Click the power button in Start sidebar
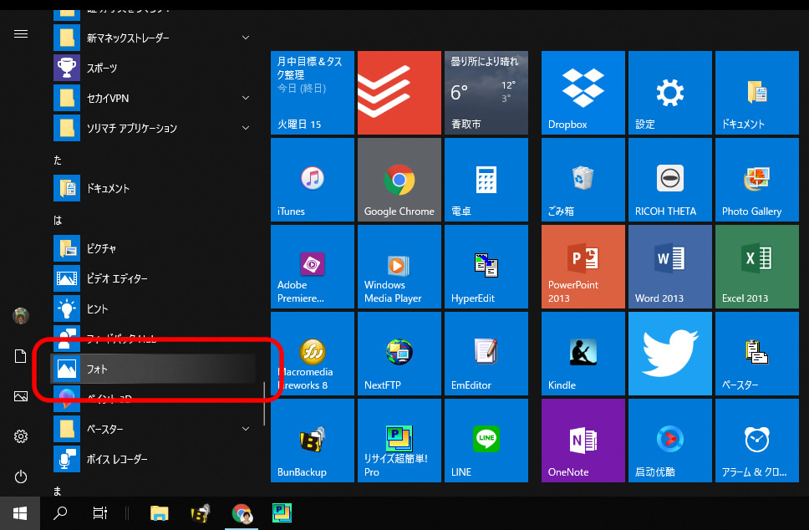Screen dimensions: 809x530 (x=21, y=476)
